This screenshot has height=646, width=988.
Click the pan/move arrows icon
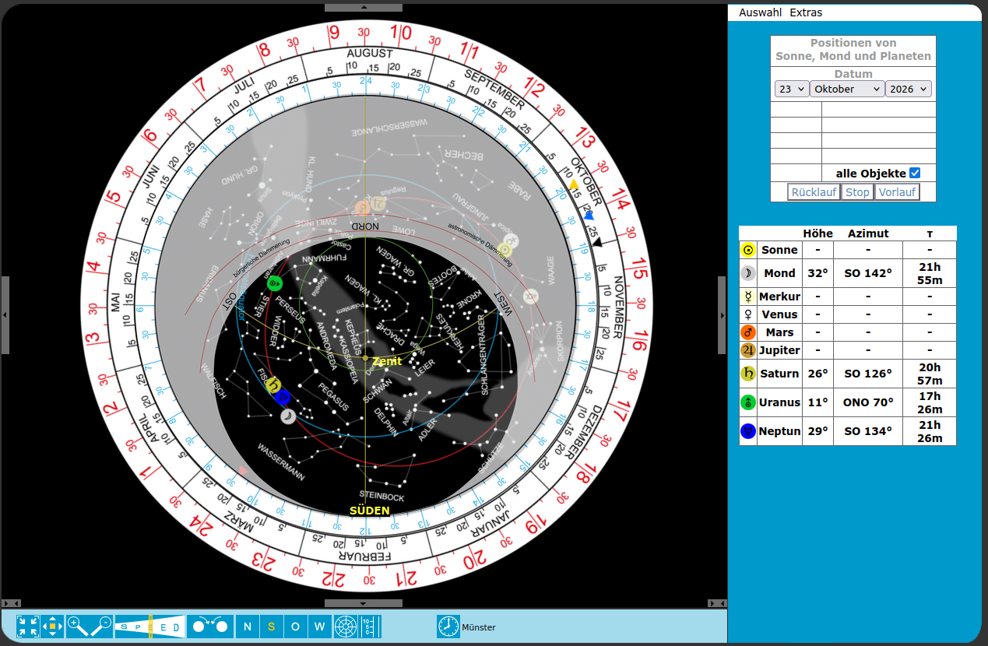coord(52,627)
